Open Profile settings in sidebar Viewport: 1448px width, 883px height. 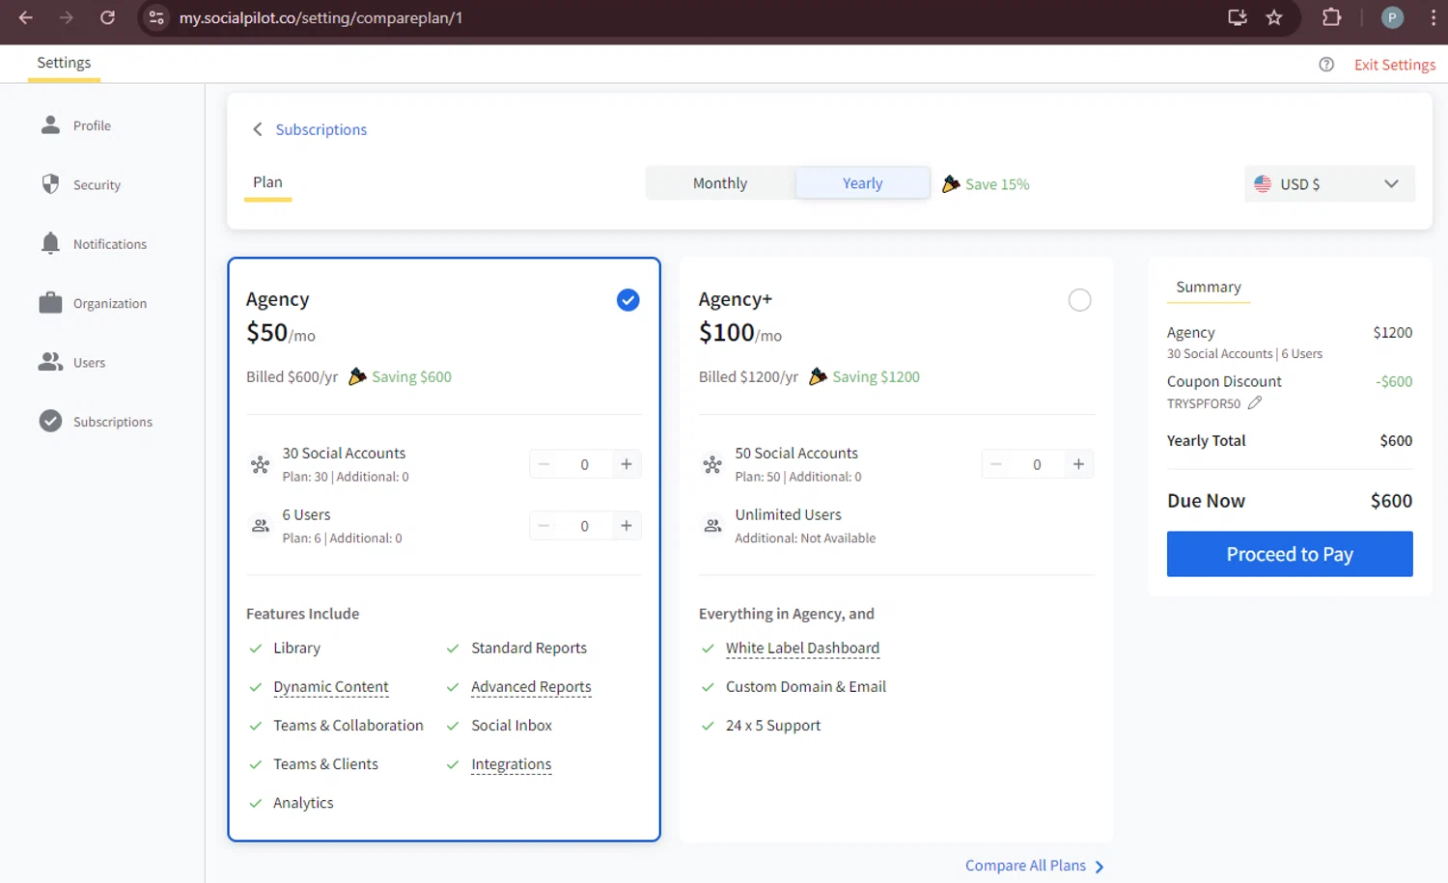[x=92, y=125]
